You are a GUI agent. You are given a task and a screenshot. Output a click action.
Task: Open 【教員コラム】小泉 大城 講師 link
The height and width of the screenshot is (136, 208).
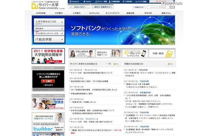pyautogui.click(x=141, y=86)
